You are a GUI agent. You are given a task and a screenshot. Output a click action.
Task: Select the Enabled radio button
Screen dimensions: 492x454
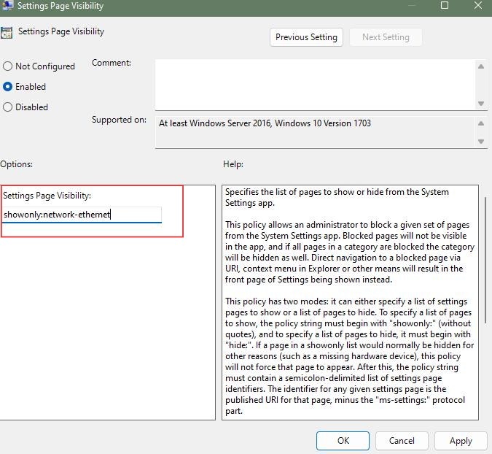pyautogui.click(x=8, y=87)
